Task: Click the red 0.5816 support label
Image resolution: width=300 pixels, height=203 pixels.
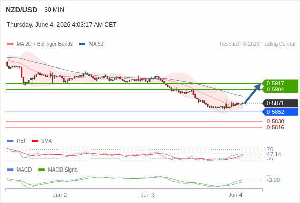Action: (275, 127)
